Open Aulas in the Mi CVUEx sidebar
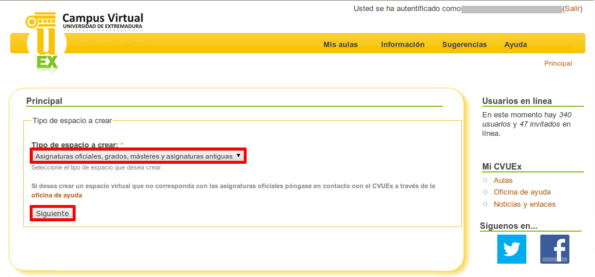 click(x=503, y=181)
